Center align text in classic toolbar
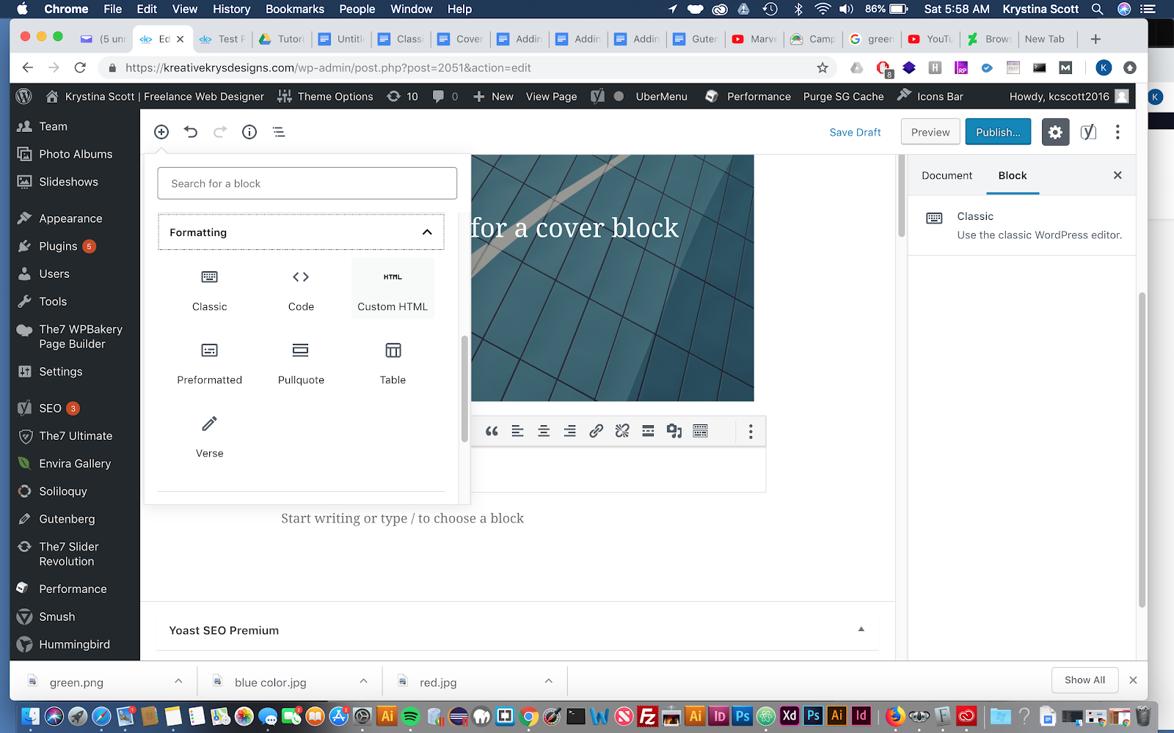 [544, 431]
